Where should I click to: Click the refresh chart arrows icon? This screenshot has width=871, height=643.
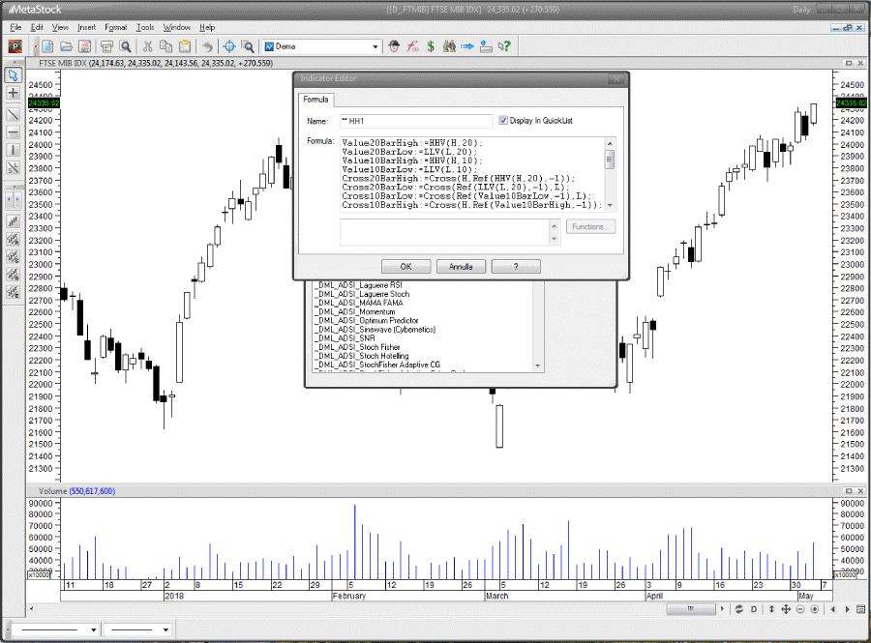pos(738,609)
